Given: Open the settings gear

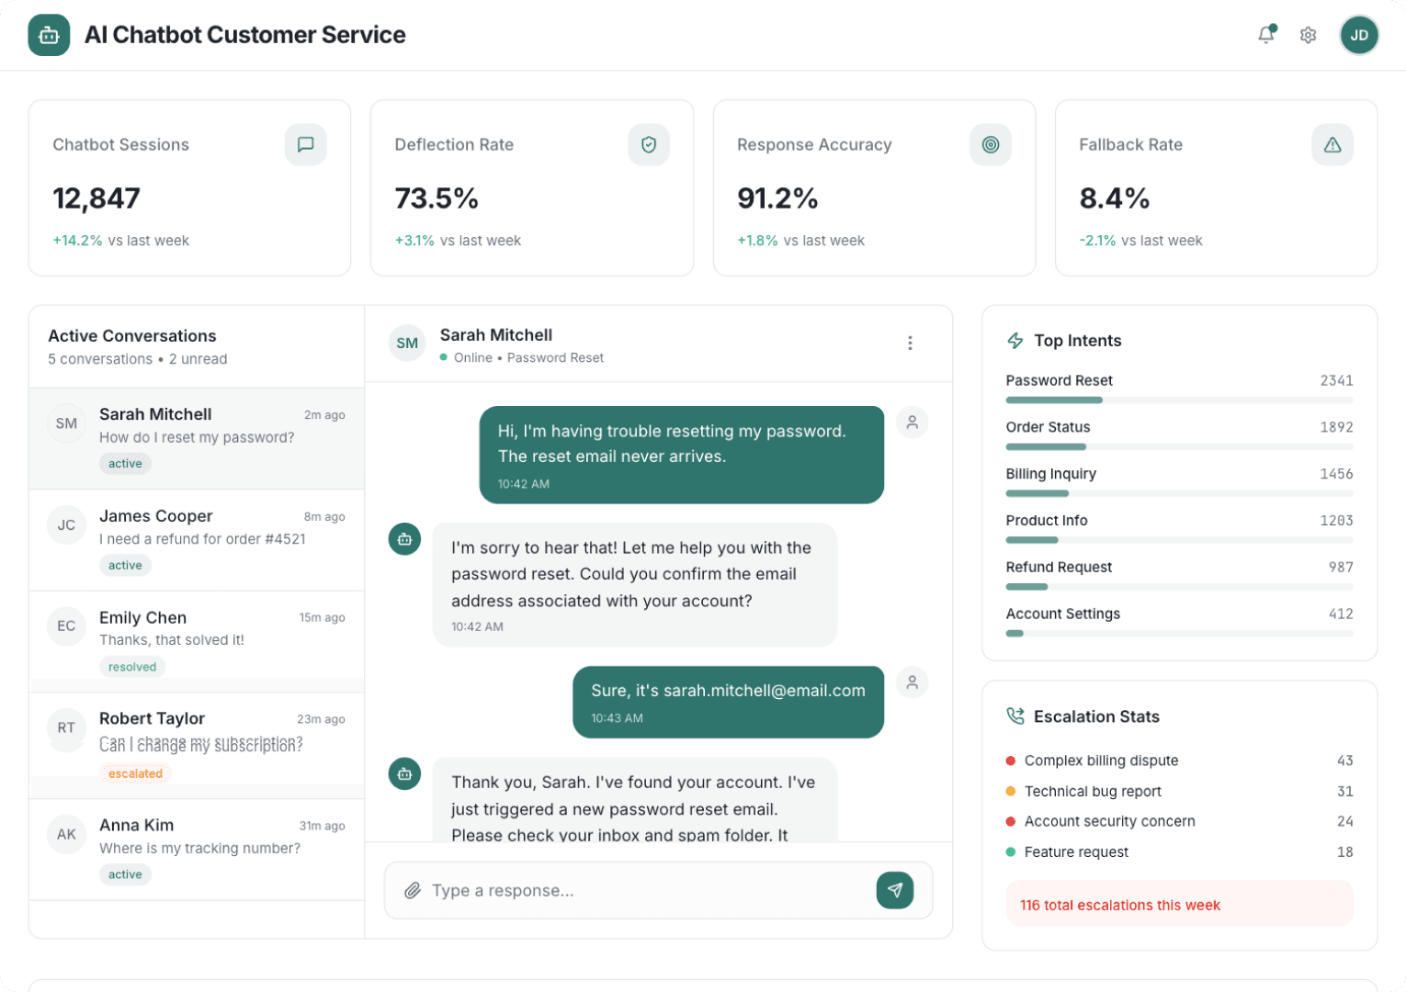Looking at the screenshot, I should point(1308,34).
